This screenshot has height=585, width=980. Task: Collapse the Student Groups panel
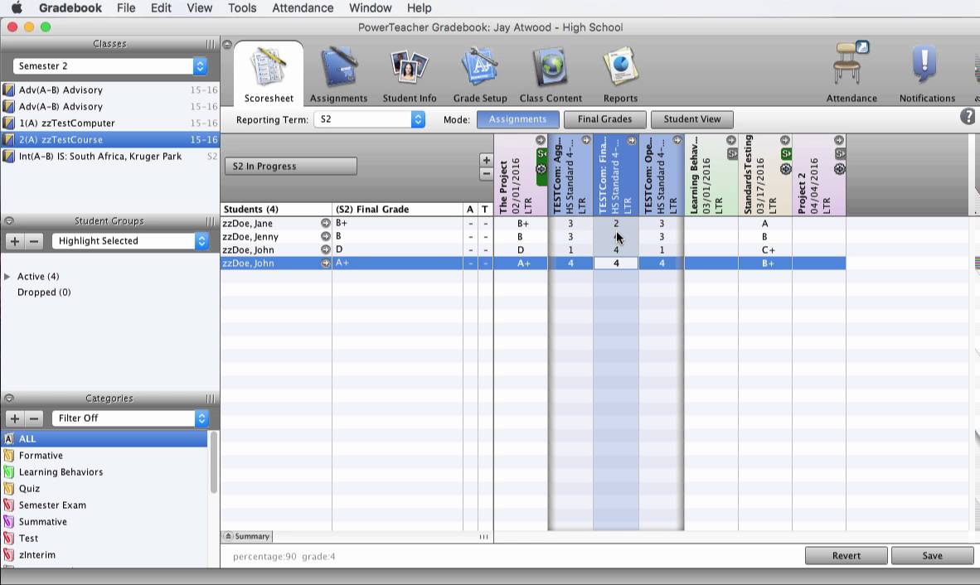(x=9, y=221)
